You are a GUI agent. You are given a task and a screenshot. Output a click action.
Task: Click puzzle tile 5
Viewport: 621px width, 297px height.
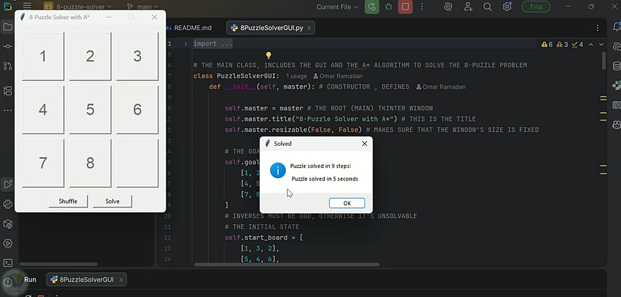tap(90, 110)
